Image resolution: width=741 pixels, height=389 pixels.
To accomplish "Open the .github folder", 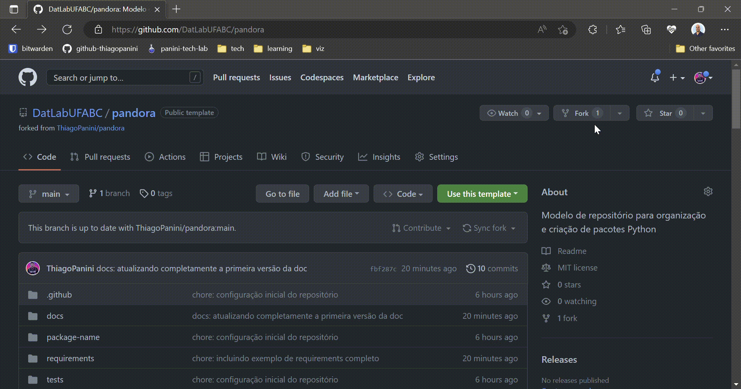I will point(59,295).
